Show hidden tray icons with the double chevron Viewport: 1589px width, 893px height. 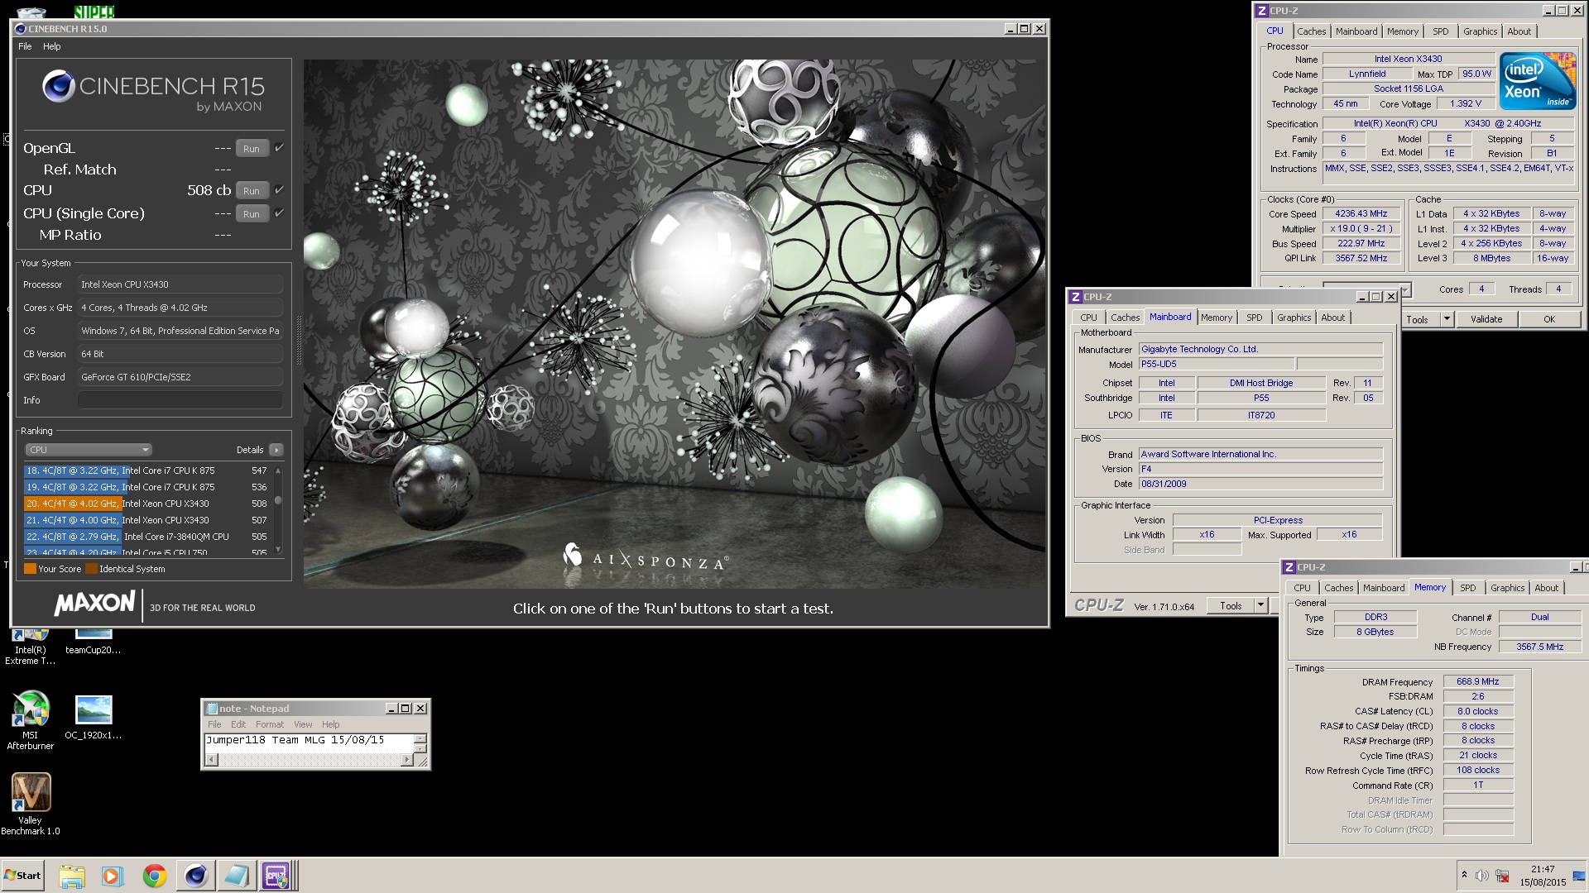click(1464, 875)
